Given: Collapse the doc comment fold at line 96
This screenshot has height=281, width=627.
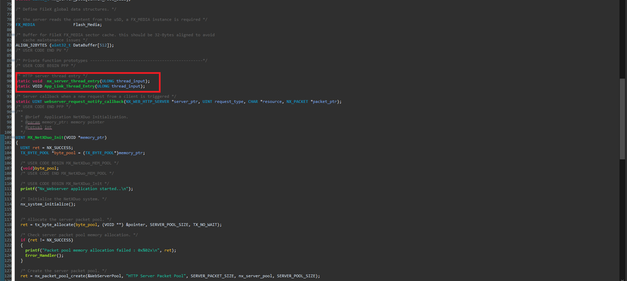Looking at the screenshot, I should coord(14,112).
